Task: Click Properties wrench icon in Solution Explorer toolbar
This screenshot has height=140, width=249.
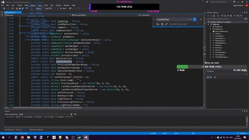Action: pyautogui.click(x=238, y=16)
